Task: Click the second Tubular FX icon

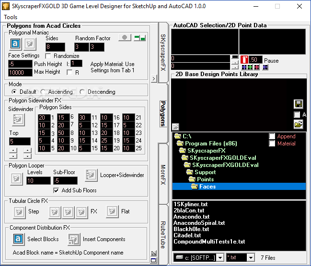Action: pos(68,212)
